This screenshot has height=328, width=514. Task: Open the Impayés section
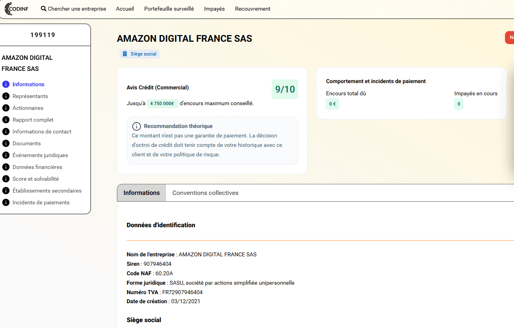(x=214, y=9)
